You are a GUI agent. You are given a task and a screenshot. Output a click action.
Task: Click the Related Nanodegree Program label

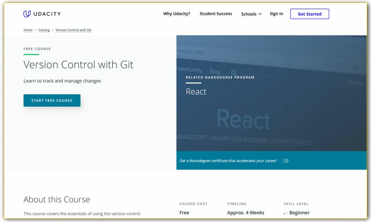[x=220, y=77]
